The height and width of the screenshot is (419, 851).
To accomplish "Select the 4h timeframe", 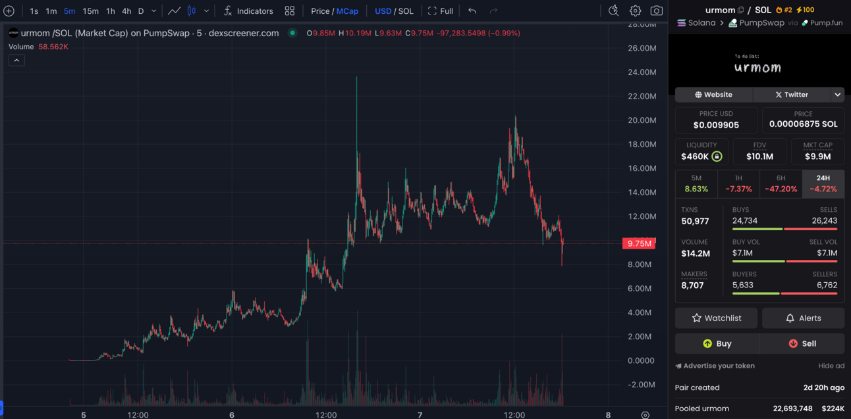I will [126, 11].
